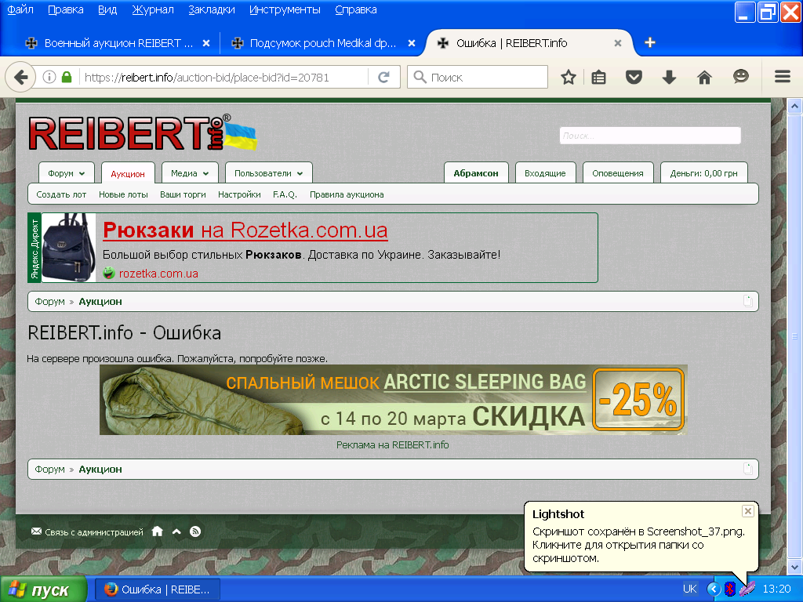This screenshot has height=602, width=803.
Task: Close the 'Ошибка | REIBERT.info' tab
Action: pos(618,43)
